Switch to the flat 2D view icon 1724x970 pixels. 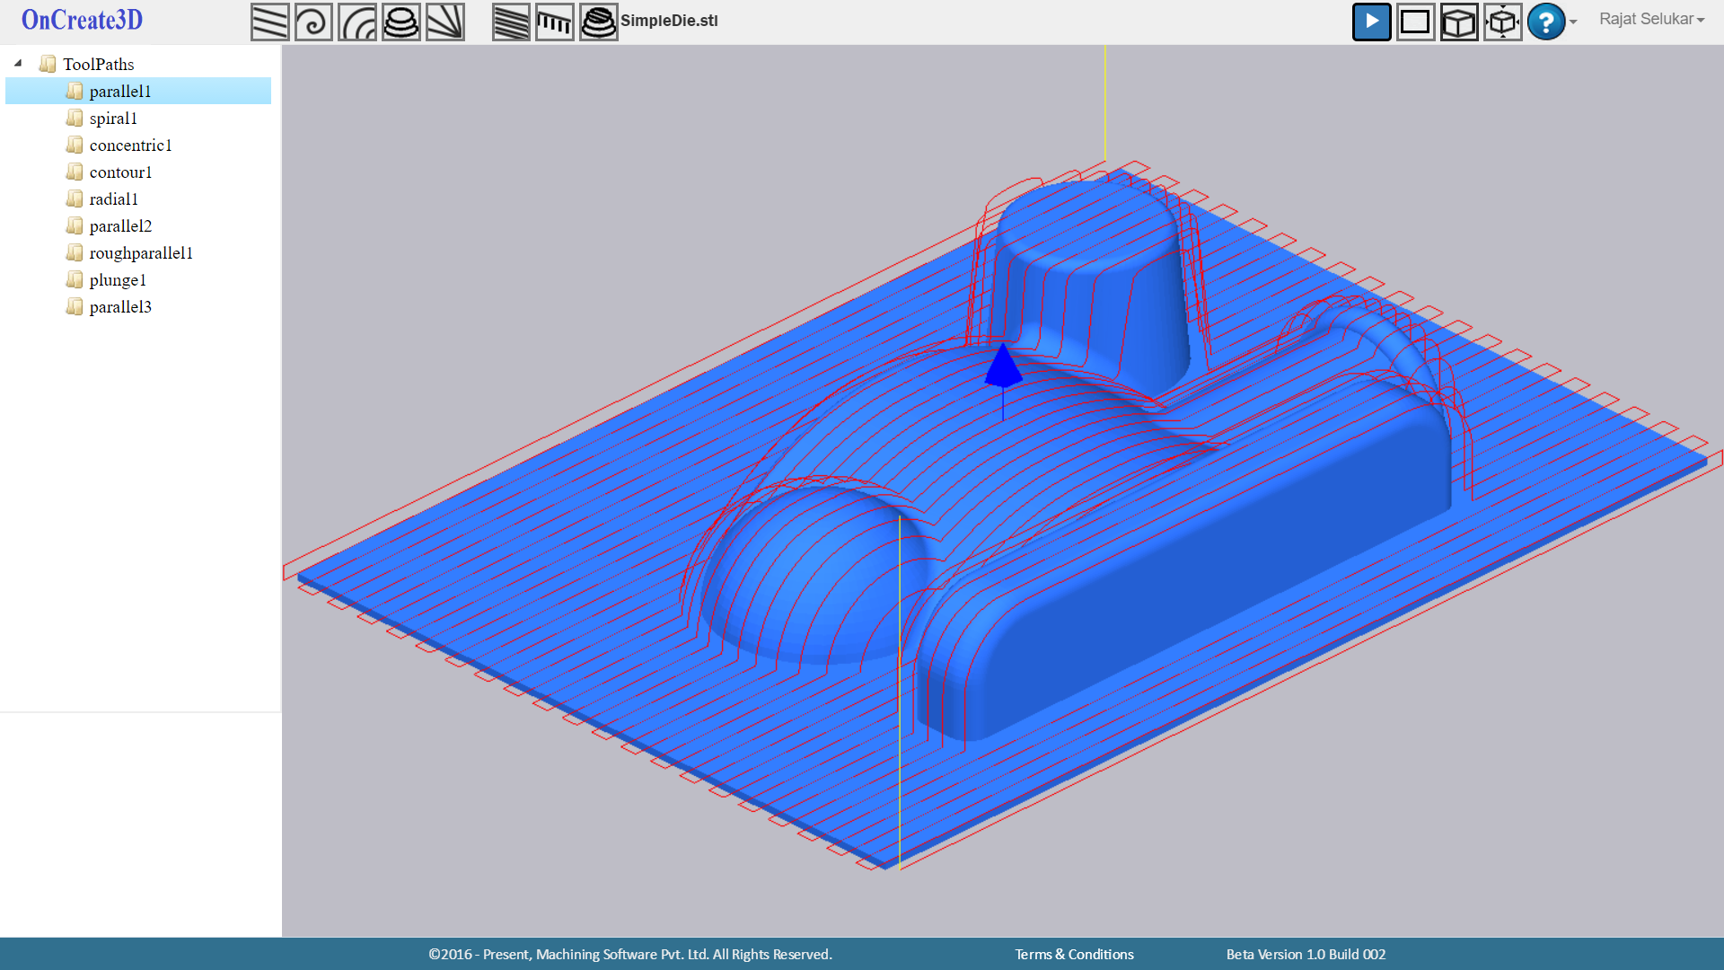[1415, 22]
